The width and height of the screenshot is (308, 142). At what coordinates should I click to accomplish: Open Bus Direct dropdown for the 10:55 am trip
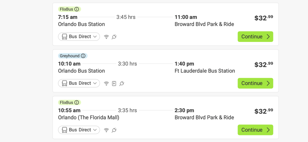coord(79,130)
